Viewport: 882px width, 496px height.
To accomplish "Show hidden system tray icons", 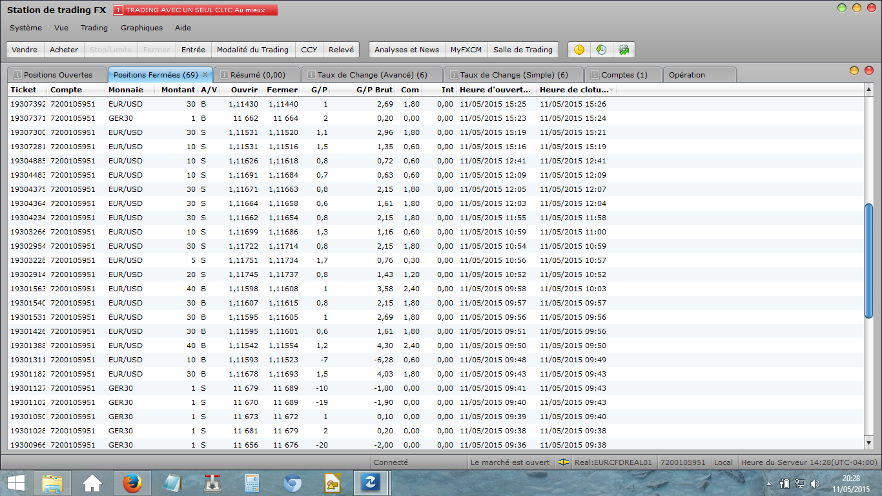I will point(768,484).
